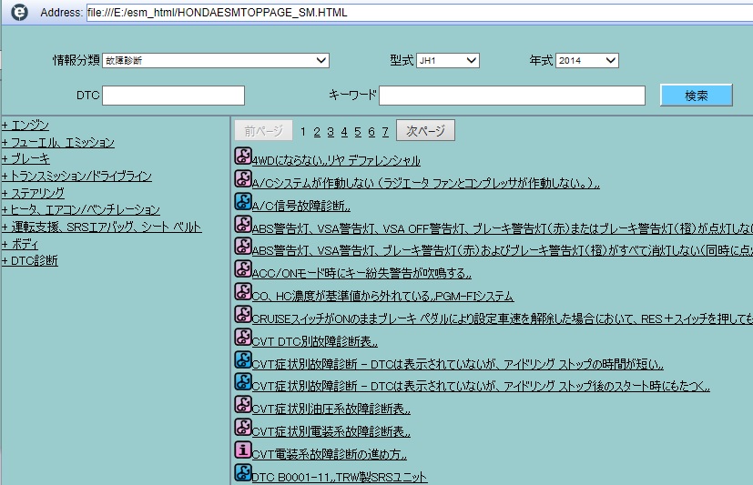753x485 pixels.
Task: Open CO、HC濃度が基準値から外れている link
Action: click(382, 296)
